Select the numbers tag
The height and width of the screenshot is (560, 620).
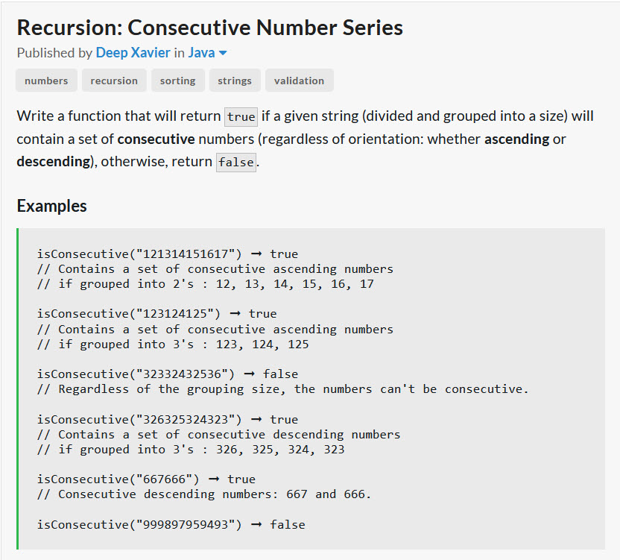[46, 81]
